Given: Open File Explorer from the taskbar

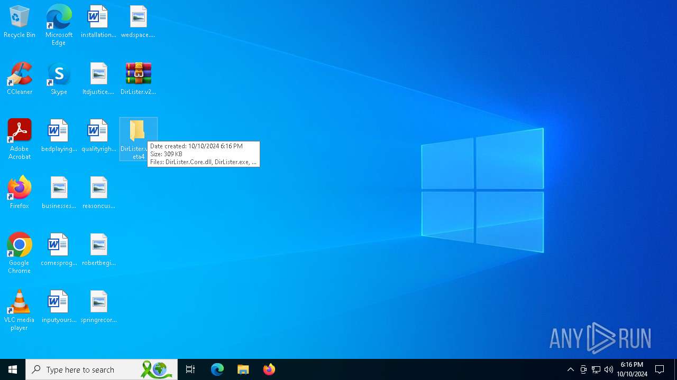Looking at the screenshot, I should click(243, 369).
